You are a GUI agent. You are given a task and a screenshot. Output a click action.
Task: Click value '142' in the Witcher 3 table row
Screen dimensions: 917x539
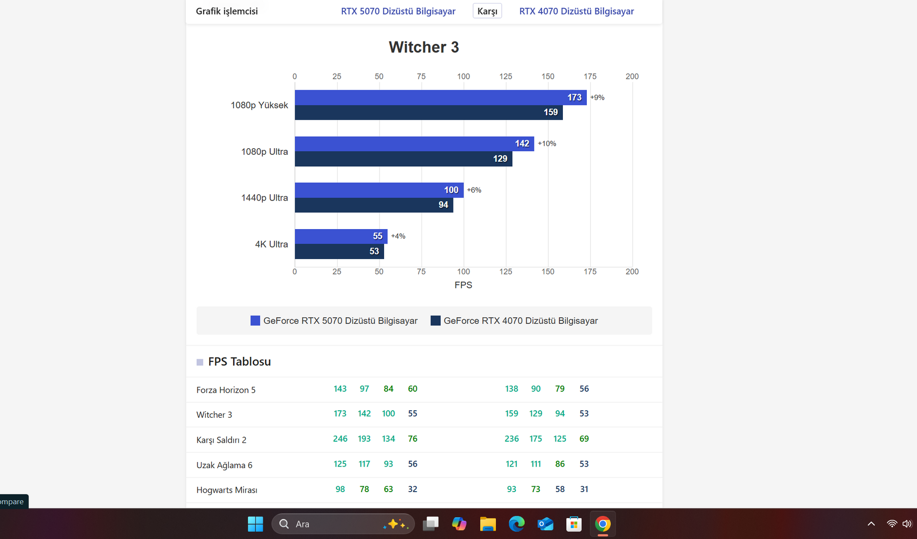365,414
